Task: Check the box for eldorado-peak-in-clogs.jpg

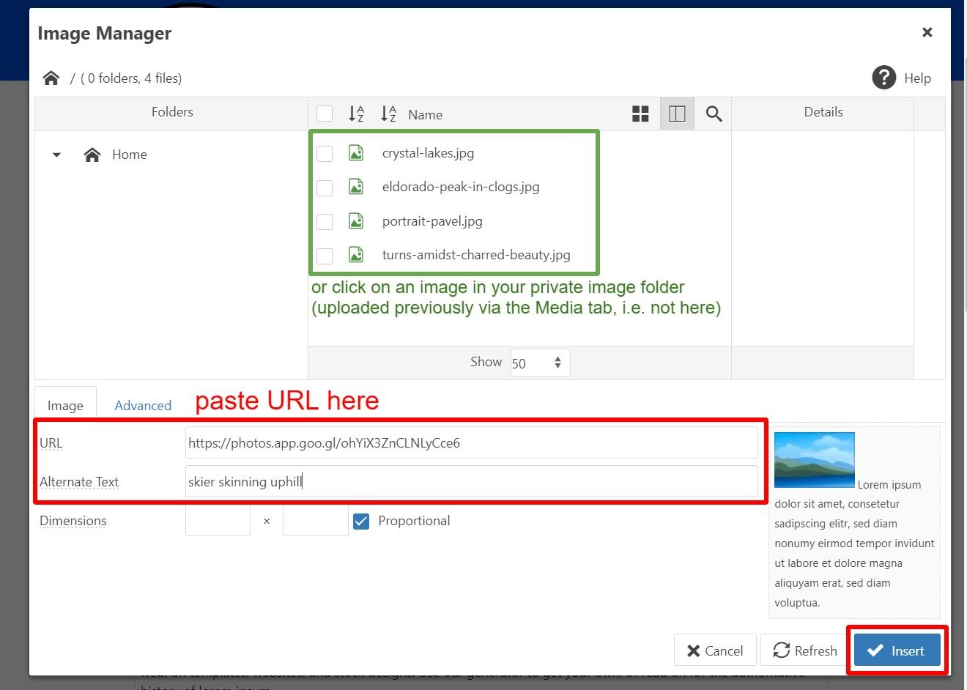Action: coord(325,188)
